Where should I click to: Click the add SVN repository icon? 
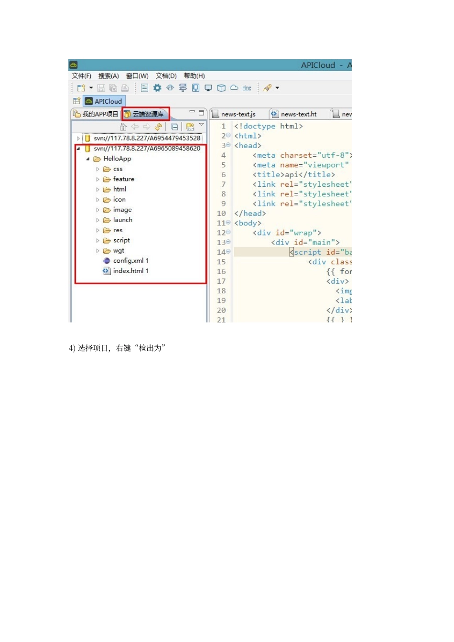(190, 127)
